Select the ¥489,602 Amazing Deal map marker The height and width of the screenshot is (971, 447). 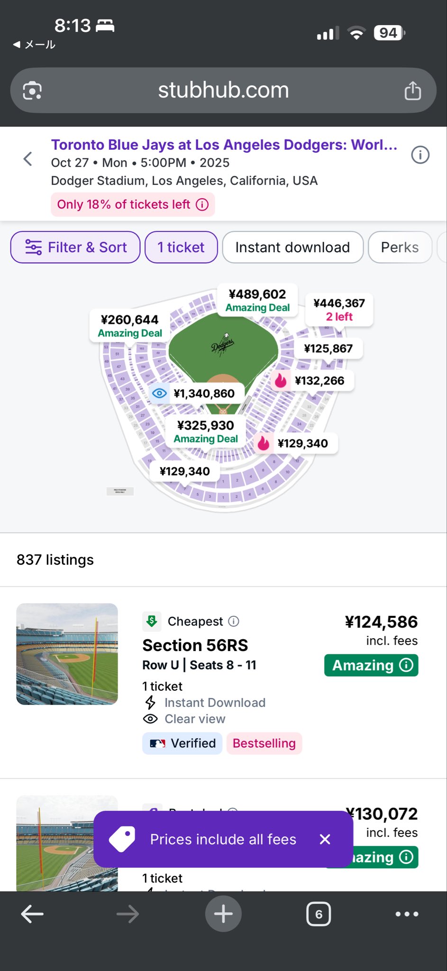click(x=257, y=300)
